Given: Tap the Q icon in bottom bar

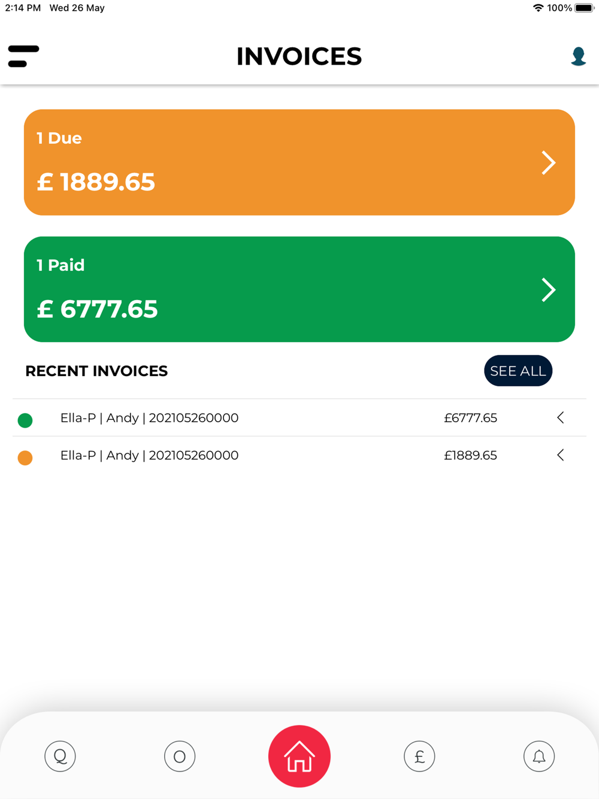Looking at the screenshot, I should (60, 756).
